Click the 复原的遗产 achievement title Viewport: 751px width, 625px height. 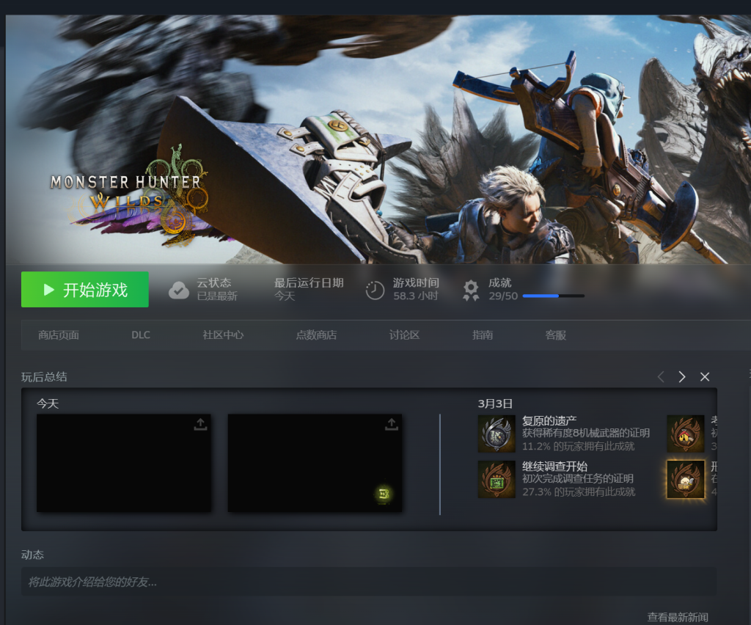click(549, 421)
